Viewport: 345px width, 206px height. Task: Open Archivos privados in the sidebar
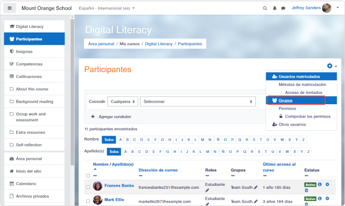pos(34,196)
